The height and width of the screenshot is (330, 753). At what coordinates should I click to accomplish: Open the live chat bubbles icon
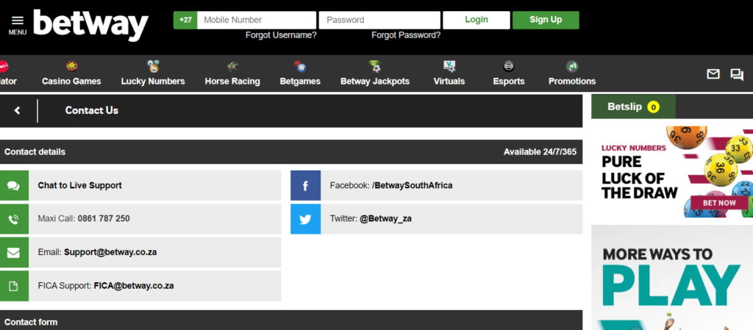tap(737, 74)
